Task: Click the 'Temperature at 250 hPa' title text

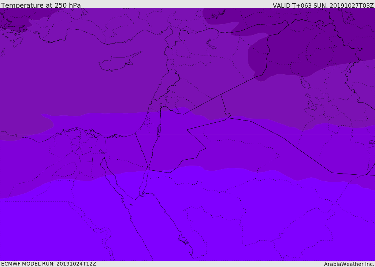Action: pos(41,5)
